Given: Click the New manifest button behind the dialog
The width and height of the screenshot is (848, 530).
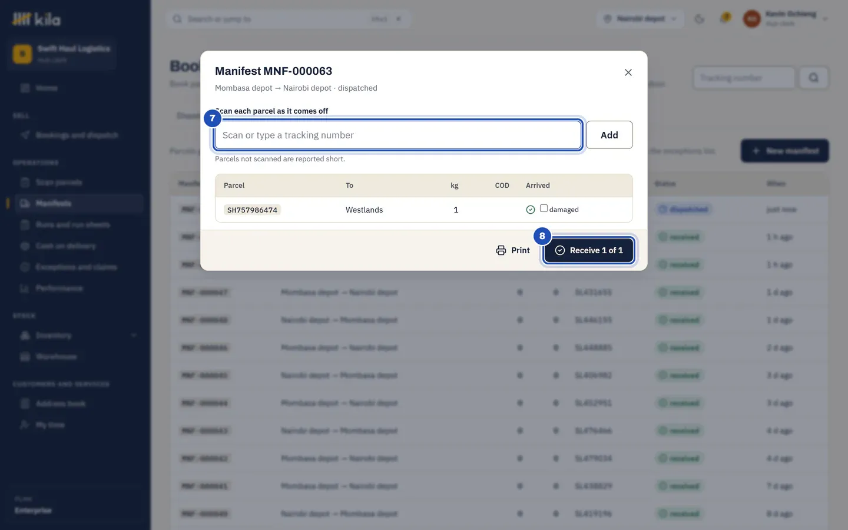Looking at the screenshot, I should (784, 151).
